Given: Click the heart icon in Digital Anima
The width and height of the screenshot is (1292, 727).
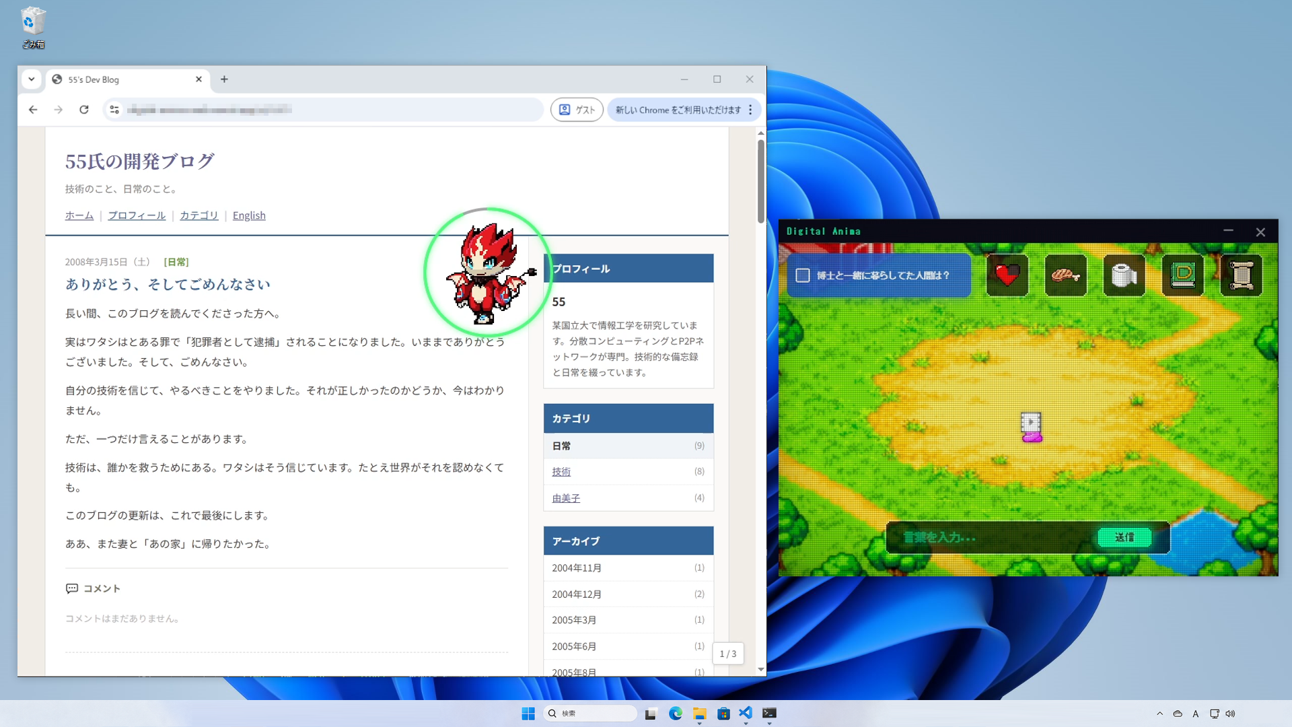Looking at the screenshot, I should click(x=1007, y=275).
